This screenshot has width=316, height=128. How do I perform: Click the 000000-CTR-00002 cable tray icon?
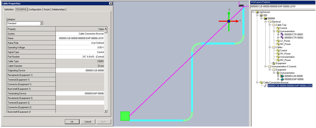pos(282,38)
